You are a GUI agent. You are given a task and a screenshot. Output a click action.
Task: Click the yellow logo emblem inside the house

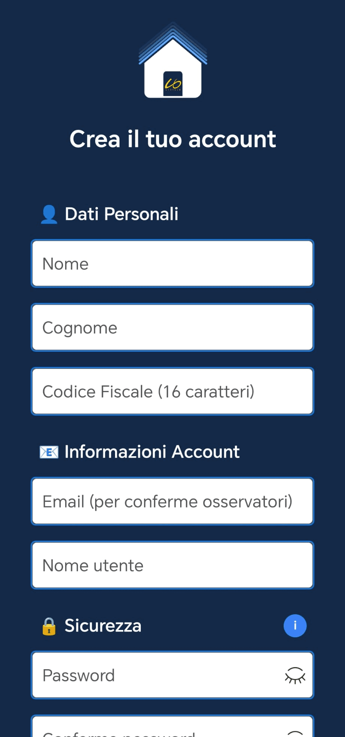point(172,83)
